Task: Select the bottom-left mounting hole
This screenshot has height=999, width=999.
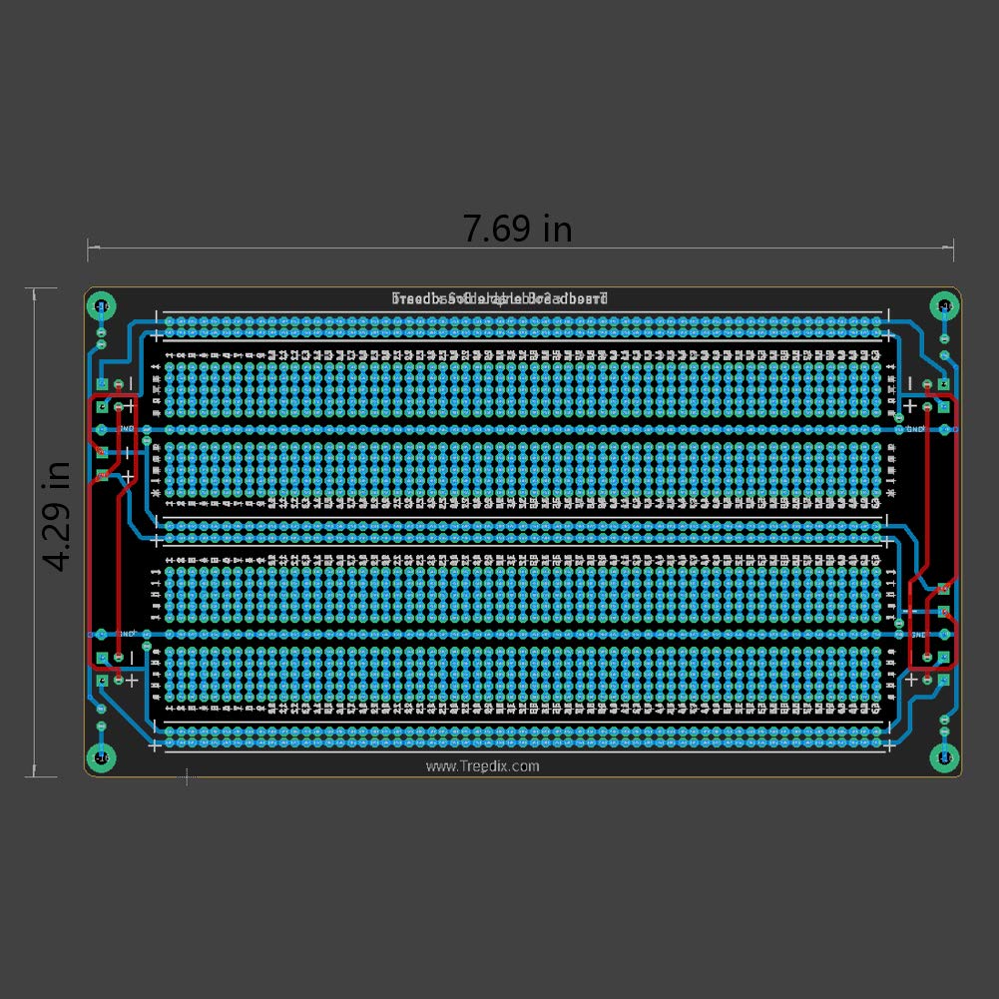Action: point(103,755)
